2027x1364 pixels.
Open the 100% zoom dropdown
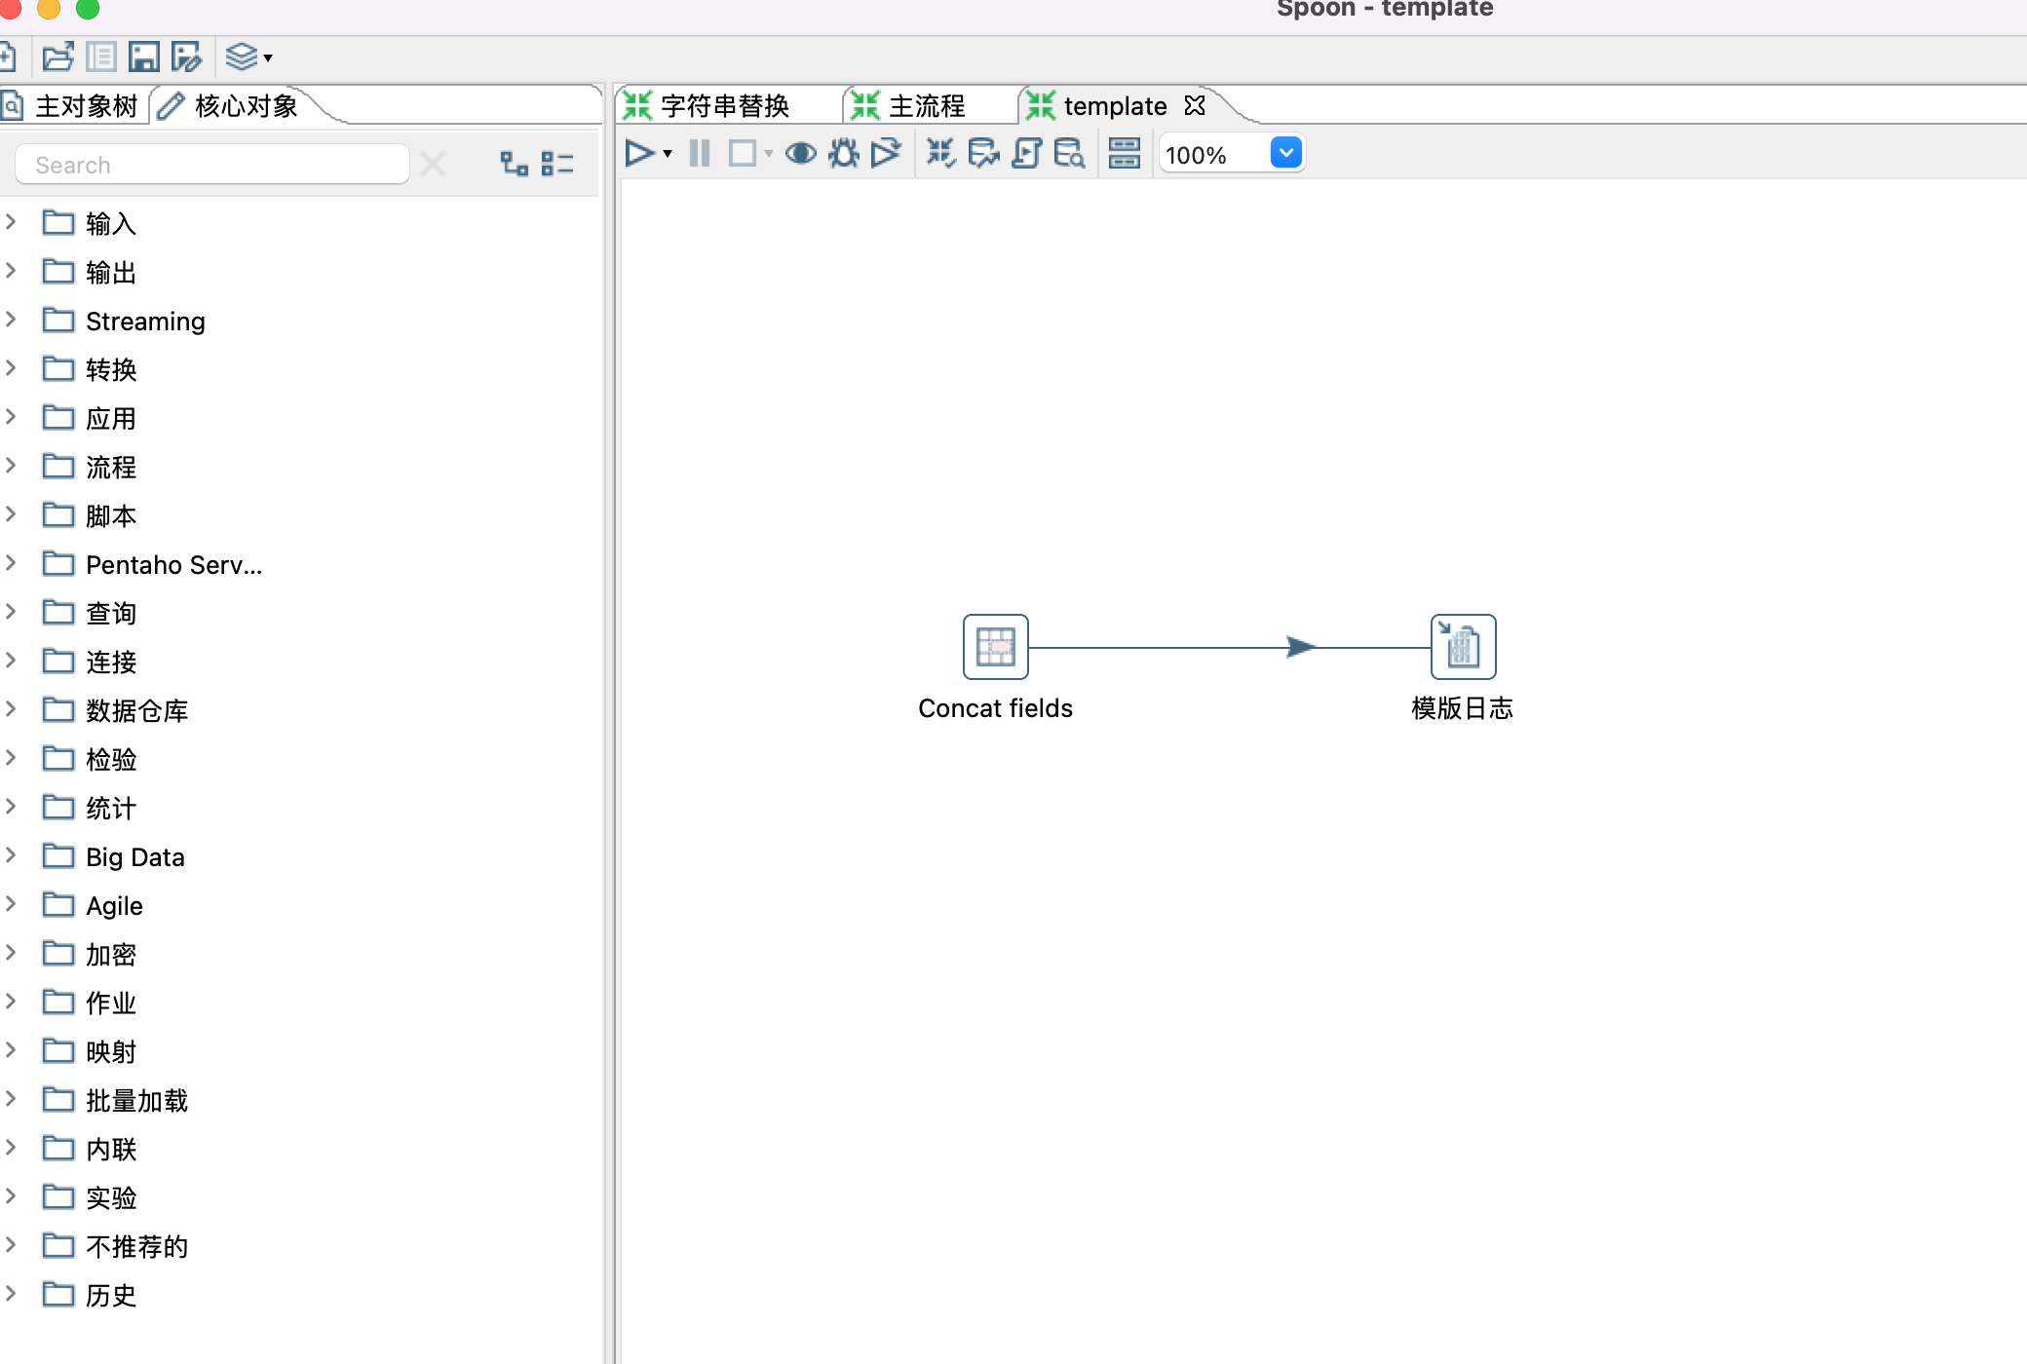click(x=1285, y=153)
